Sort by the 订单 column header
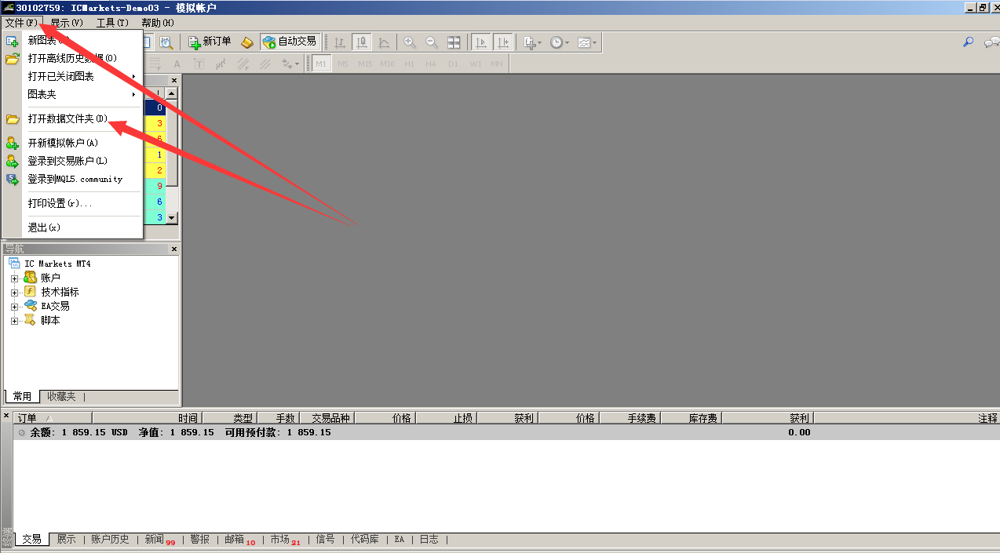Image resolution: width=1000 pixels, height=553 pixels. pos(53,419)
